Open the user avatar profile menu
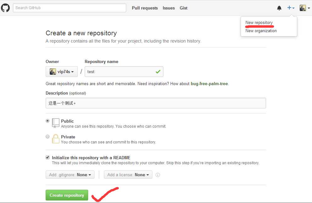The width and height of the screenshot is (312, 203). pyautogui.click(x=305, y=8)
